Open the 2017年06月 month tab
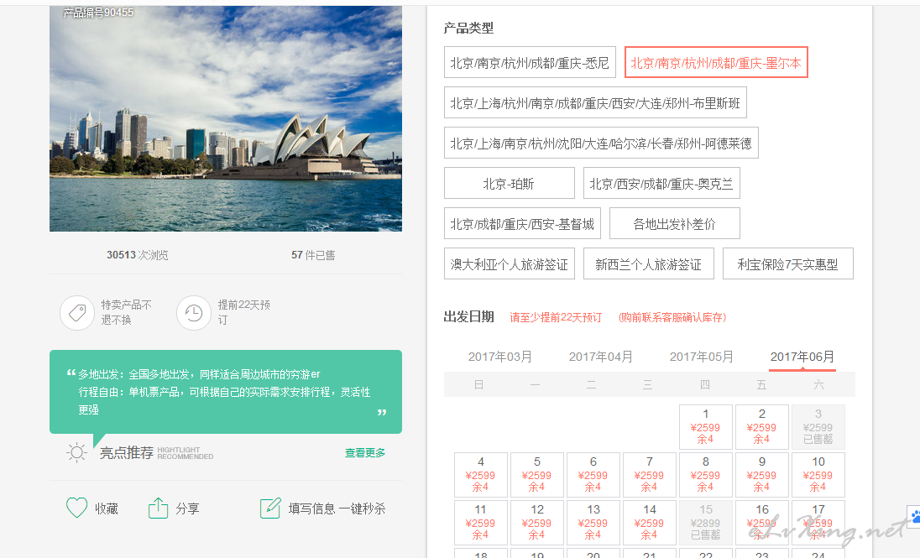Image resolution: width=920 pixels, height=558 pixels. pos(802,357)
